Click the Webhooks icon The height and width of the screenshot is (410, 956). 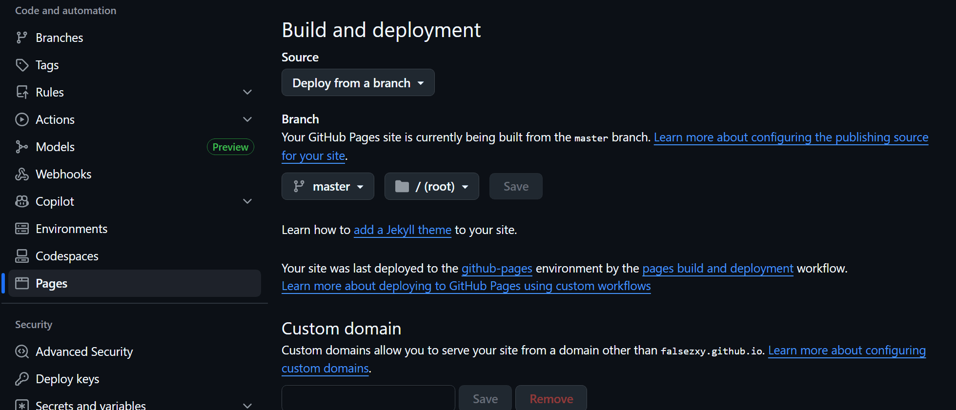pyautogui.click(x=21, y=174)
